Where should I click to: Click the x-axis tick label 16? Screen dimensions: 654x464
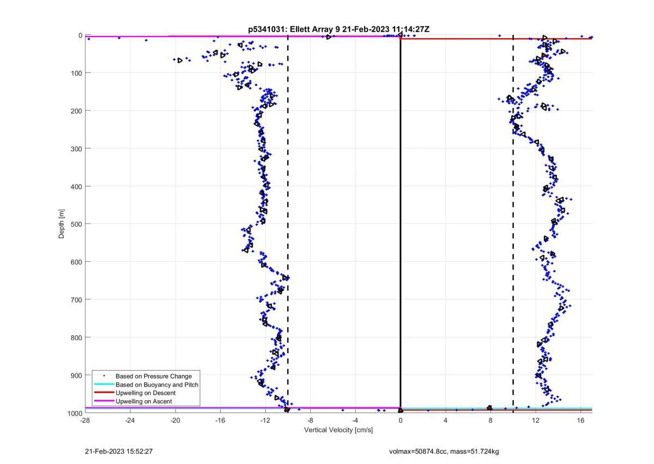pos(581,420)
